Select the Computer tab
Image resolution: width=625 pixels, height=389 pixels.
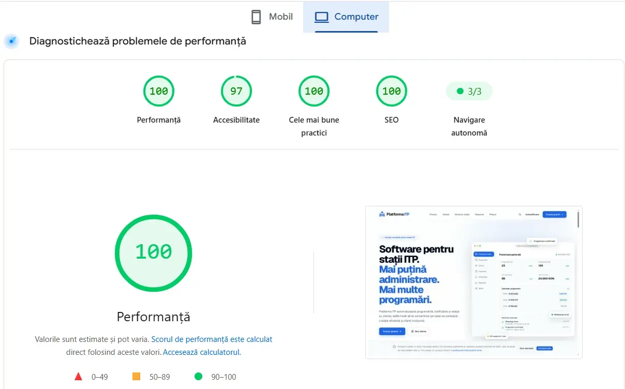[346, 17]
